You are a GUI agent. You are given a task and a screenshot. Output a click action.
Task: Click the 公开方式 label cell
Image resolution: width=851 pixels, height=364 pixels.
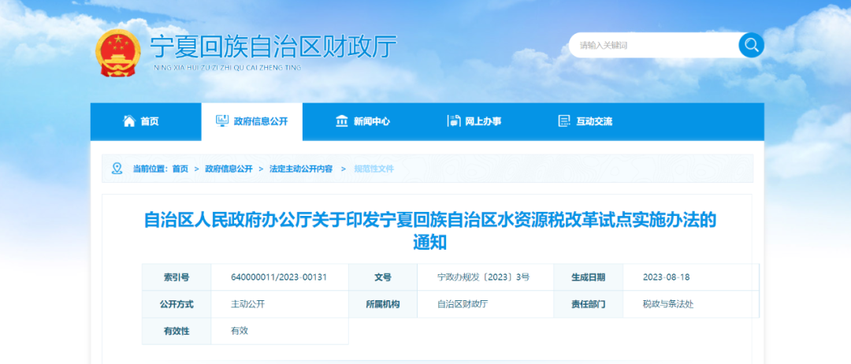tap(177, 304)
